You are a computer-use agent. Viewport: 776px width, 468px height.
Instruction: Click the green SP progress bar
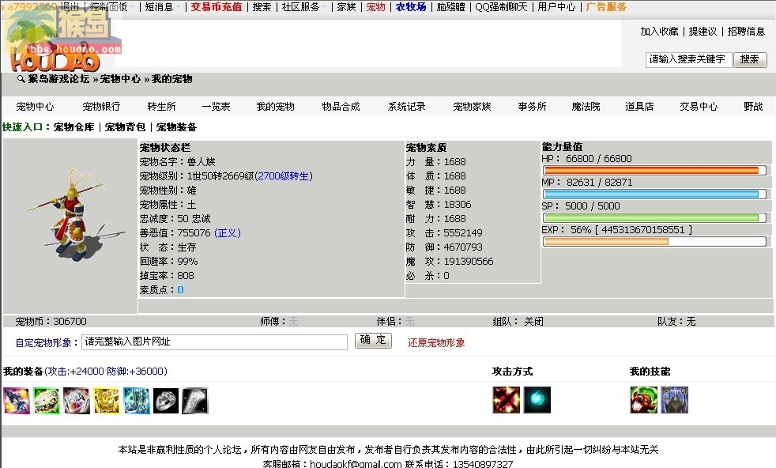click(655, 218)
